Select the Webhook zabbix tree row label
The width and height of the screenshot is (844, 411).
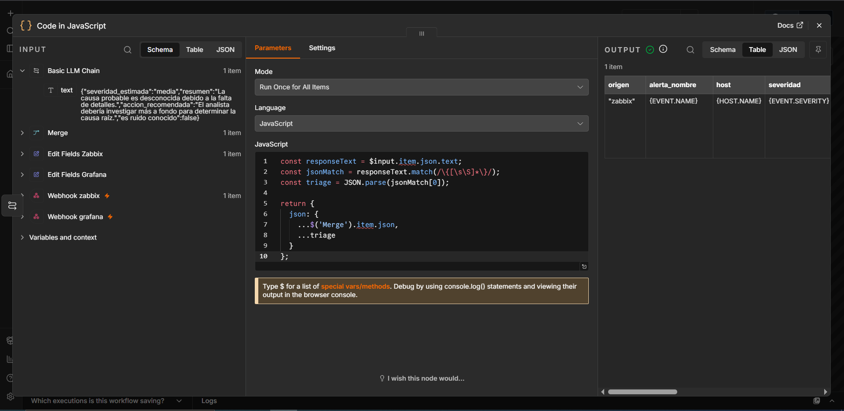tap(73, 196)
